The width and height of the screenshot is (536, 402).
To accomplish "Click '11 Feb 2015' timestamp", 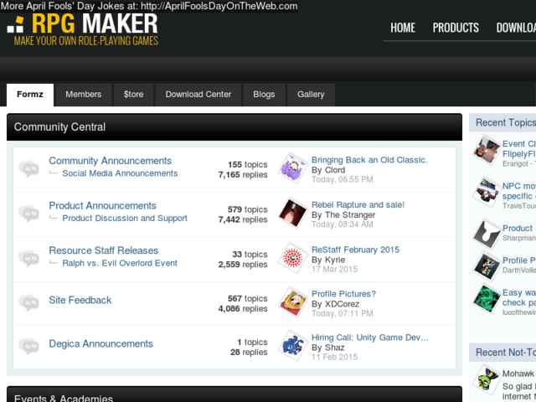I will point(334,358).
